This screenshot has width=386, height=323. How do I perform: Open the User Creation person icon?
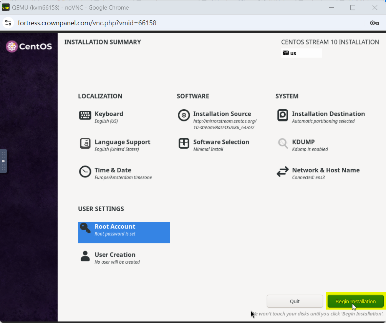pyautogui.click(x=85, y=256)
